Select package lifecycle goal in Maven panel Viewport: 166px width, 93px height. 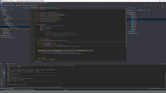pos(135,23)
